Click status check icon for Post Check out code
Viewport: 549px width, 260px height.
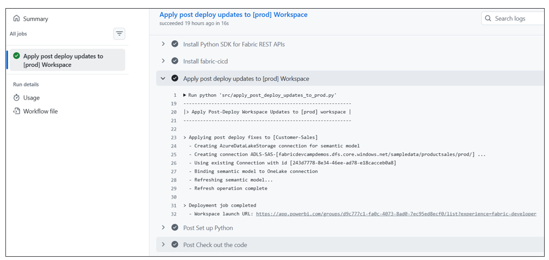pyautogui.click(x=174, y=245)
